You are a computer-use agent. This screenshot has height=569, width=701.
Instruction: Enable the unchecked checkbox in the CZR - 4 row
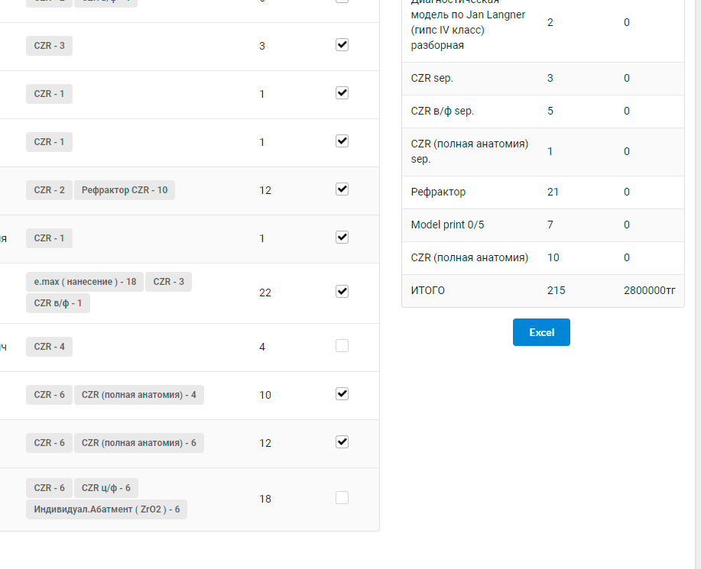tap(342, 346)
